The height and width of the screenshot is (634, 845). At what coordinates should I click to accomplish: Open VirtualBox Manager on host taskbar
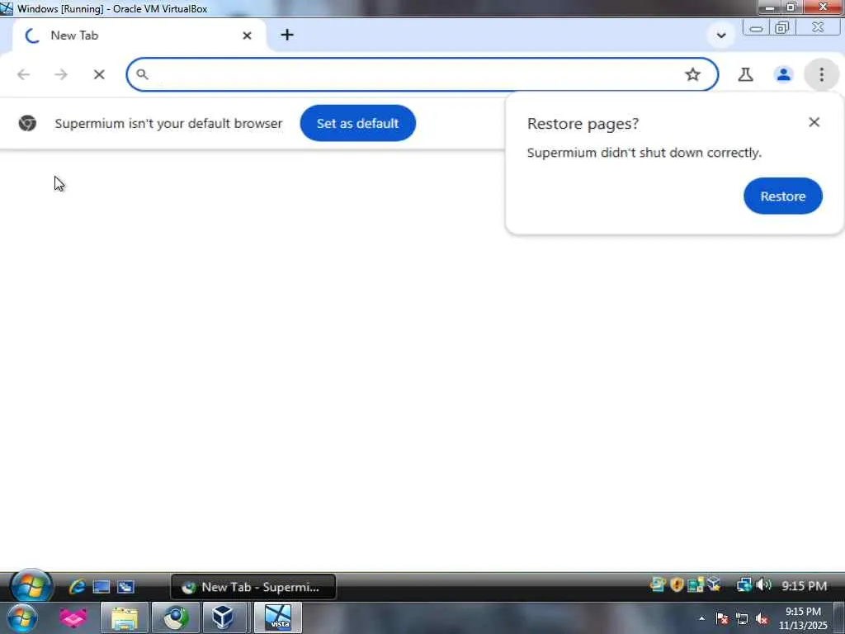[222, 617]
